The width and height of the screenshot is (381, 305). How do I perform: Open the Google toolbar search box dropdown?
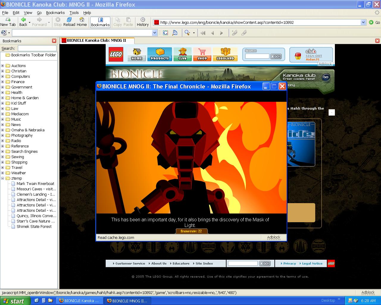154,33
